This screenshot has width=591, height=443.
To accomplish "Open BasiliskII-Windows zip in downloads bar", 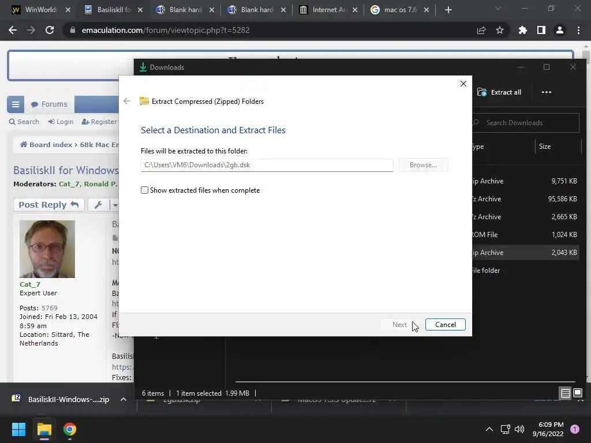I will [x=61, y=399].
